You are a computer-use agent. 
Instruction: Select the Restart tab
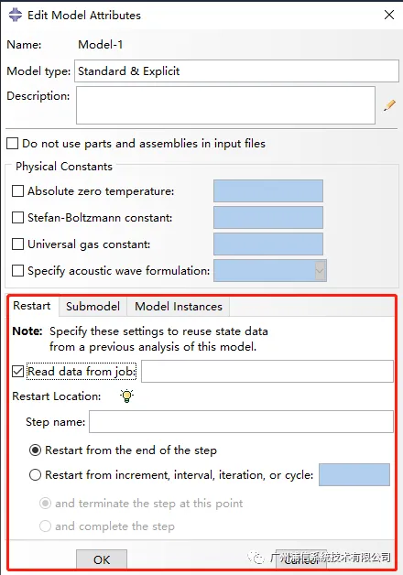pos(32,306)
